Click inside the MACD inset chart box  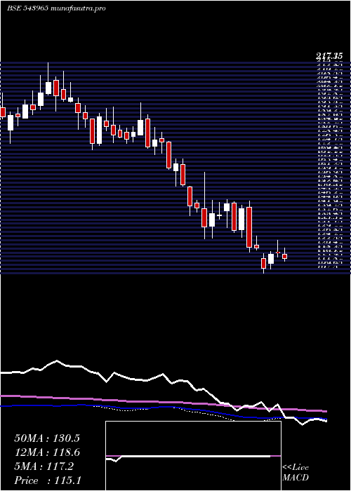193,456
